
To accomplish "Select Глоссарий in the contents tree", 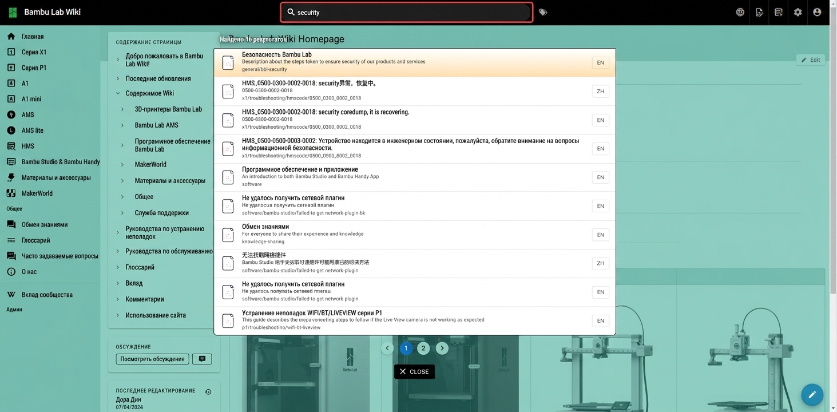I will (140, 267).
